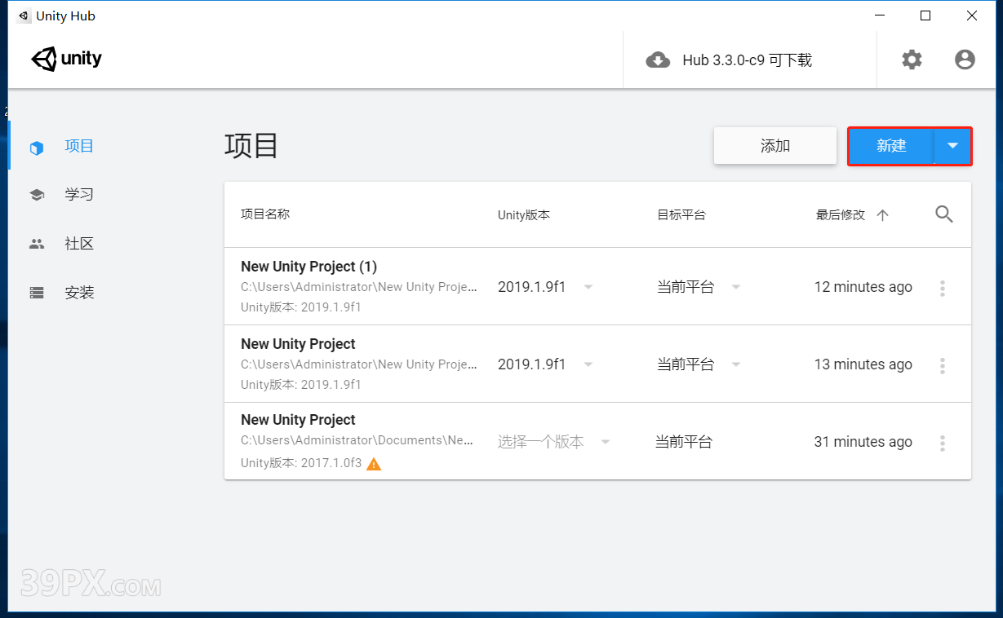Click the warning icon beside 2017.1.0f3
This screenshot has width=1003, height=618.
tap(374, 464)
